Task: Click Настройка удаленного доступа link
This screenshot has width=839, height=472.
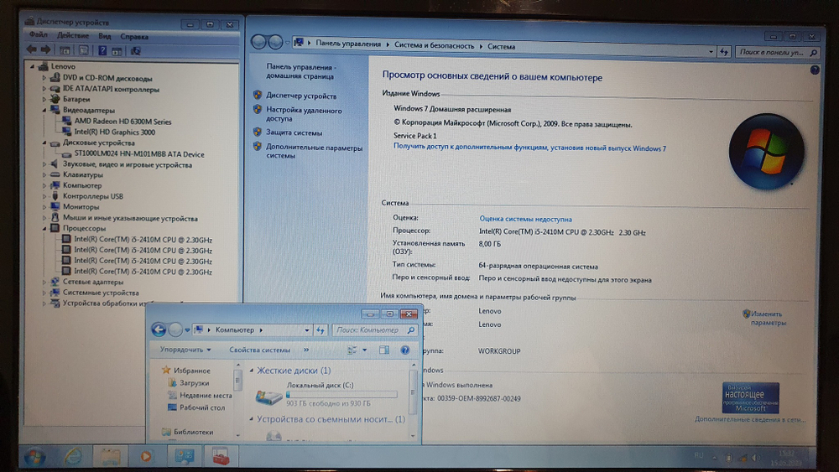Action: tap(304, 114)
